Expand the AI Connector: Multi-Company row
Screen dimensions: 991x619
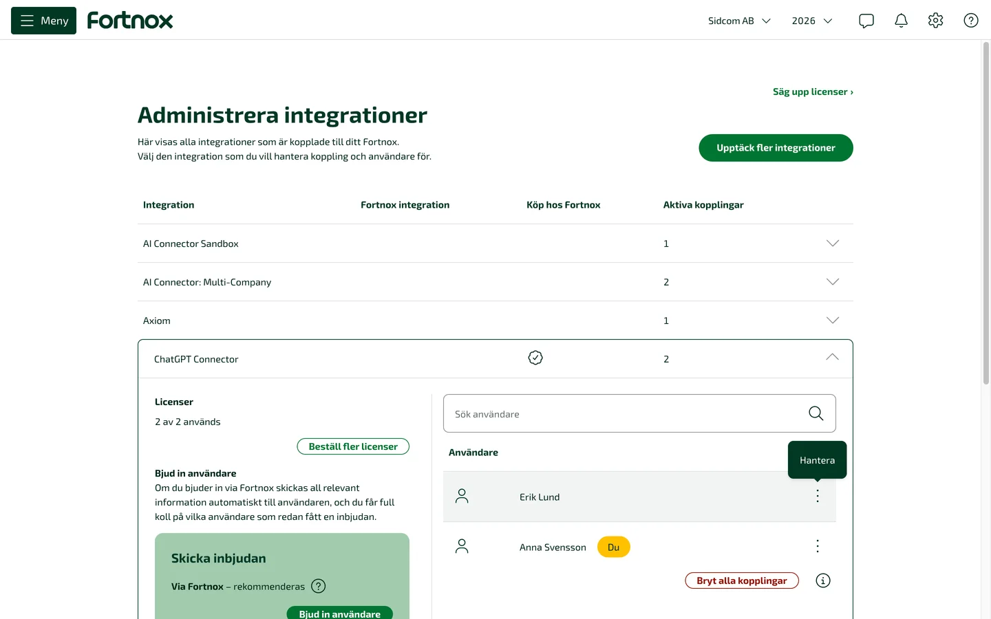833,282
